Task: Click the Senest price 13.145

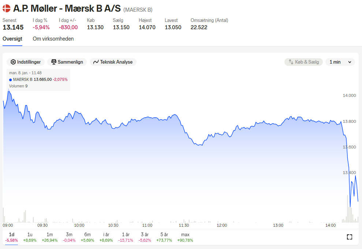Action: pyautogui.click(x=13, y=27)
